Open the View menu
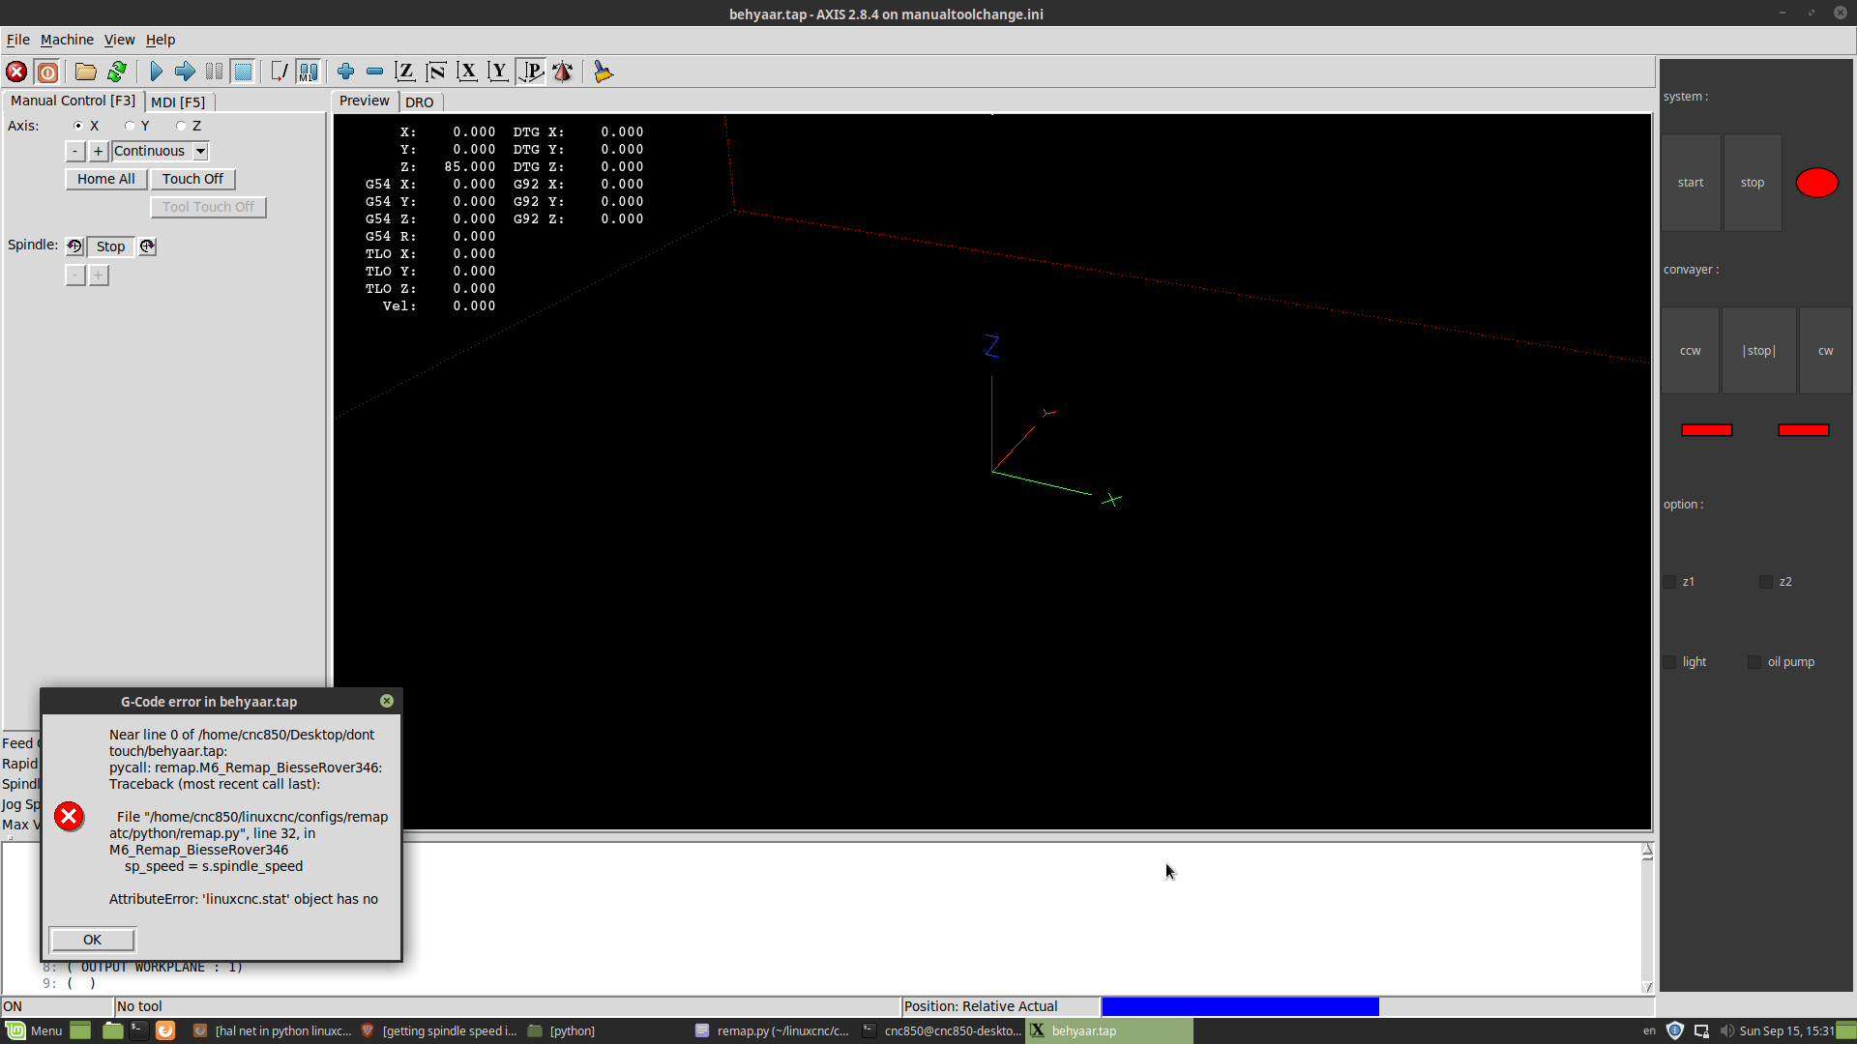The image size is (1857, 1044). [119, 40]
